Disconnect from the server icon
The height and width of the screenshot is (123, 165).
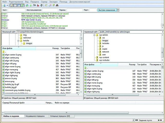(x=38, y=5)
